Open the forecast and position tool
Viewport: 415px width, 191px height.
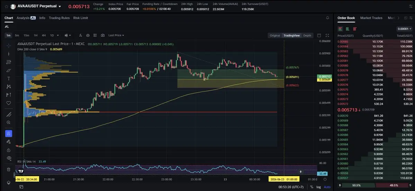(8, 95)
